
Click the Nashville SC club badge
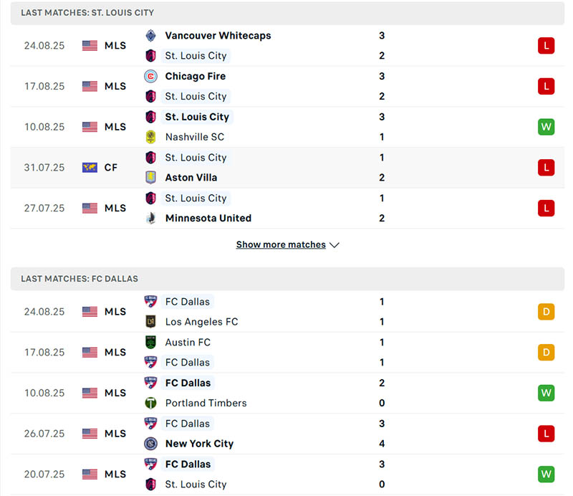click(x=151, y=137)
